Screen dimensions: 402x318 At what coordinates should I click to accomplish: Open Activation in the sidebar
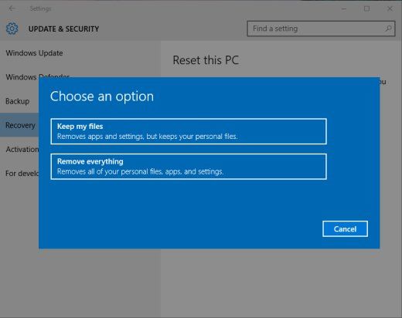tap(22, 149)
